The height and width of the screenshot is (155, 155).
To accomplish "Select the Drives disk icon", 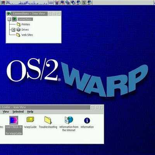I will (x=19, y=29).
